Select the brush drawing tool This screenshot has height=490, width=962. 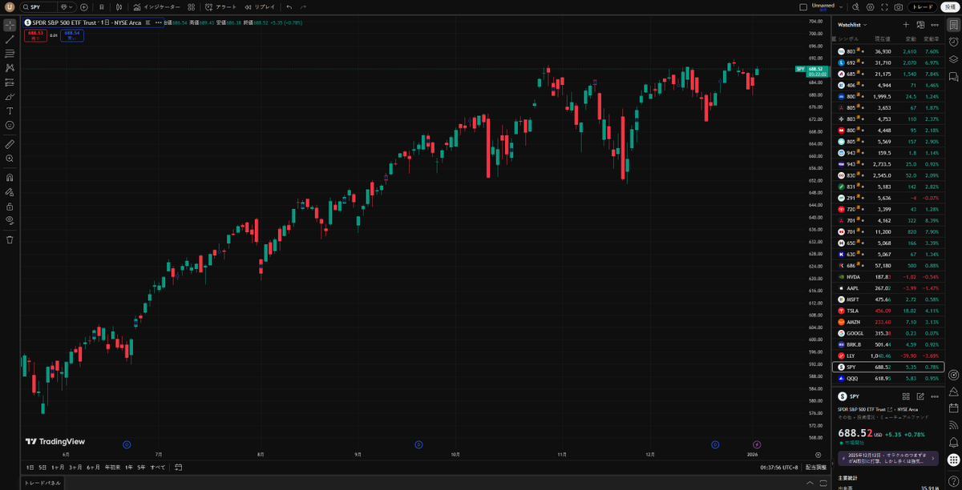tap(10, 97)
